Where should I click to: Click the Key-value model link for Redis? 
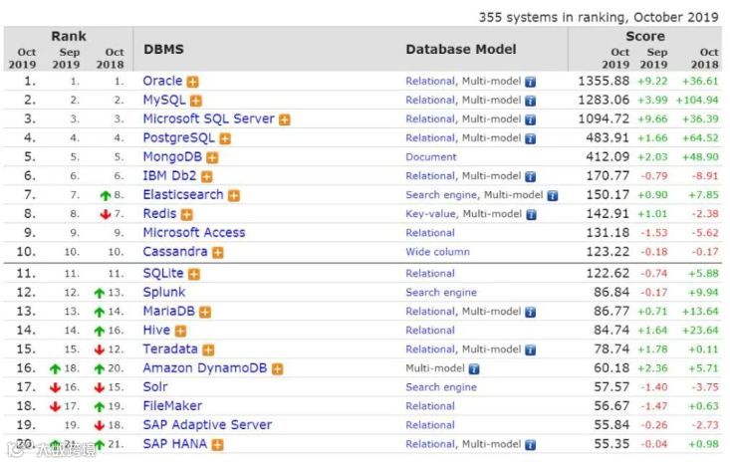(x=429, y=214)
